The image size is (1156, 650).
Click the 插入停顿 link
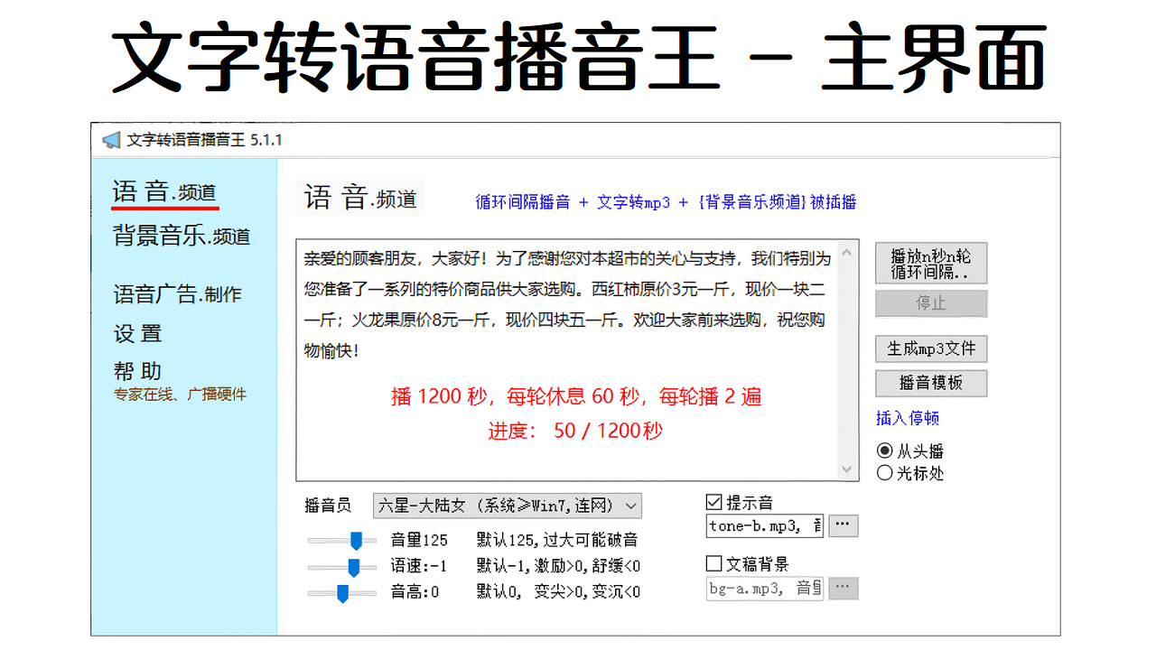click(907, 418)
